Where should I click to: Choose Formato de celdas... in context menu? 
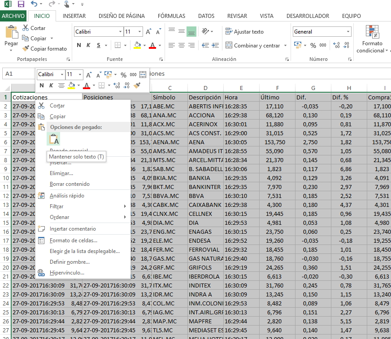(83, 240)
